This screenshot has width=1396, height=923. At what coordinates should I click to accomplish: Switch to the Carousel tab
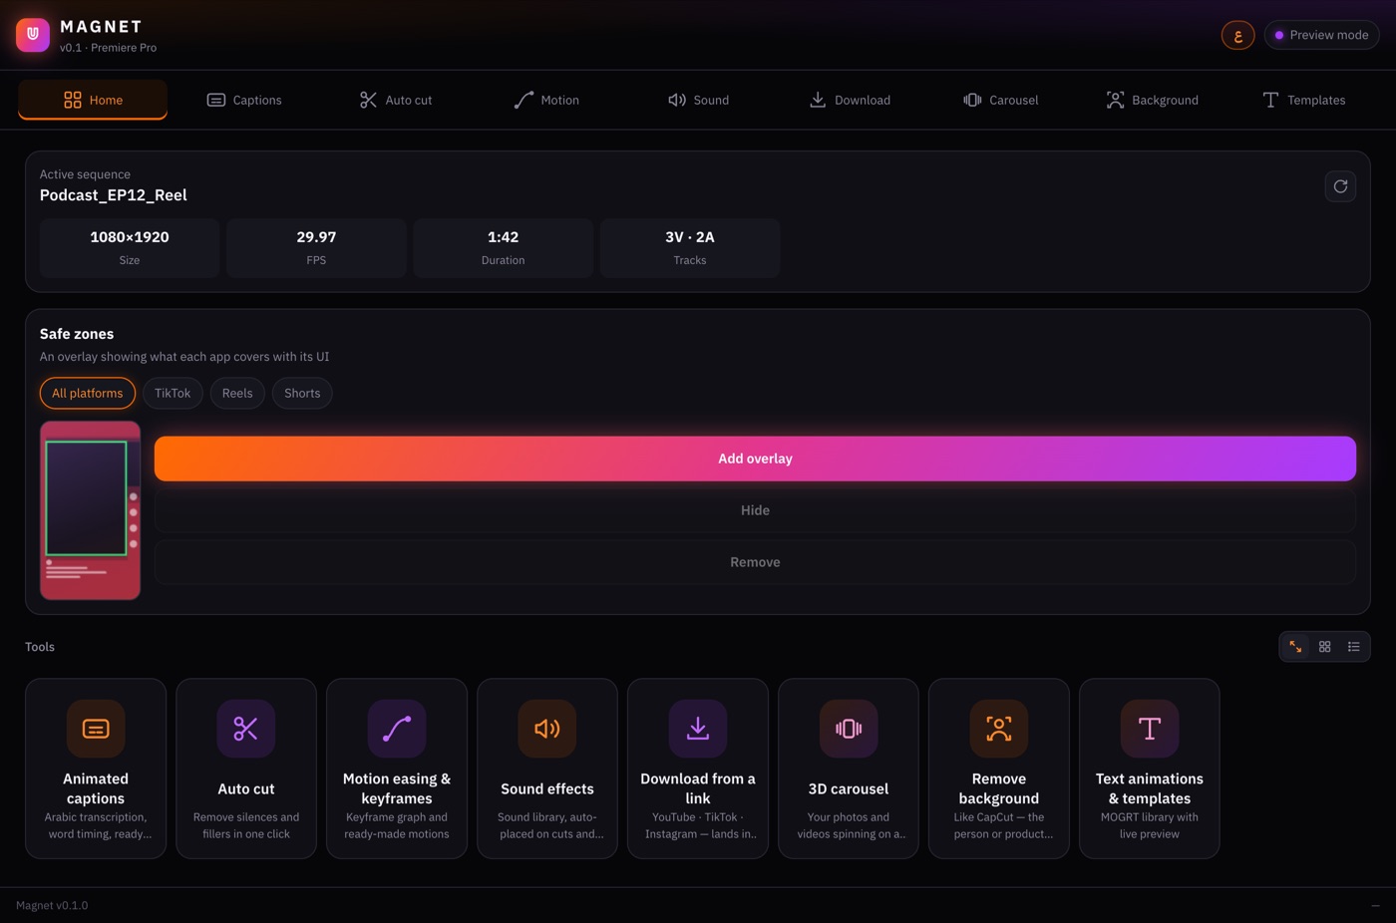1000,100
